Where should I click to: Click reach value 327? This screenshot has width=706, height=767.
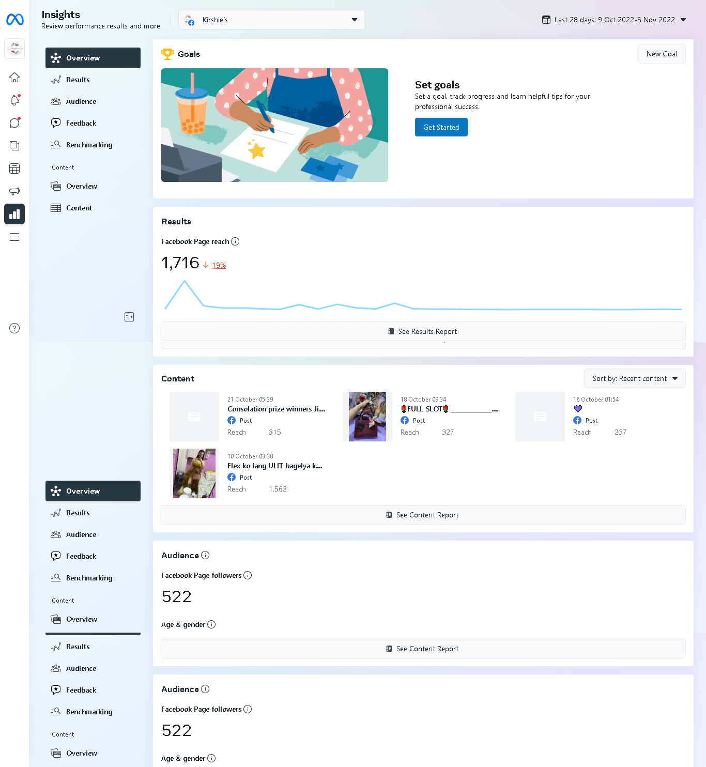coord(448,432)
